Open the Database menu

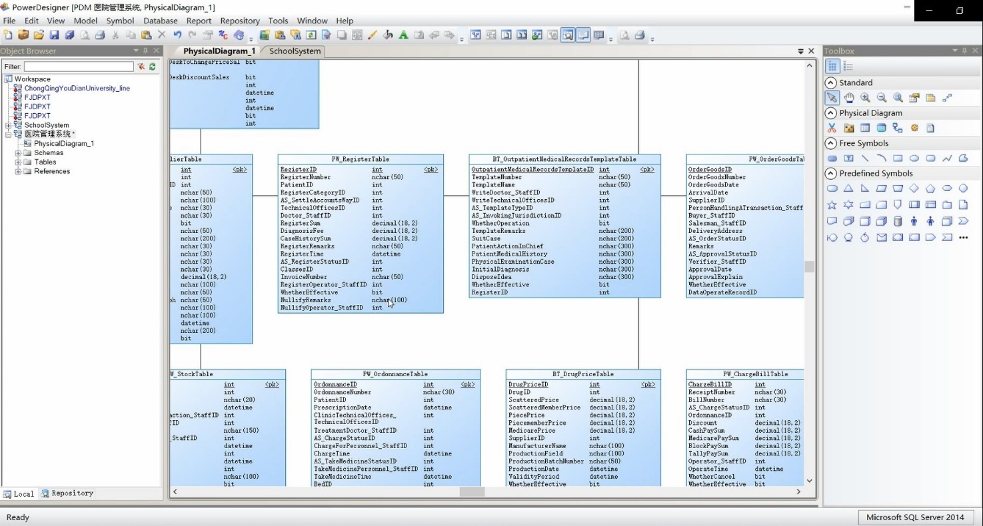[160, 21]
